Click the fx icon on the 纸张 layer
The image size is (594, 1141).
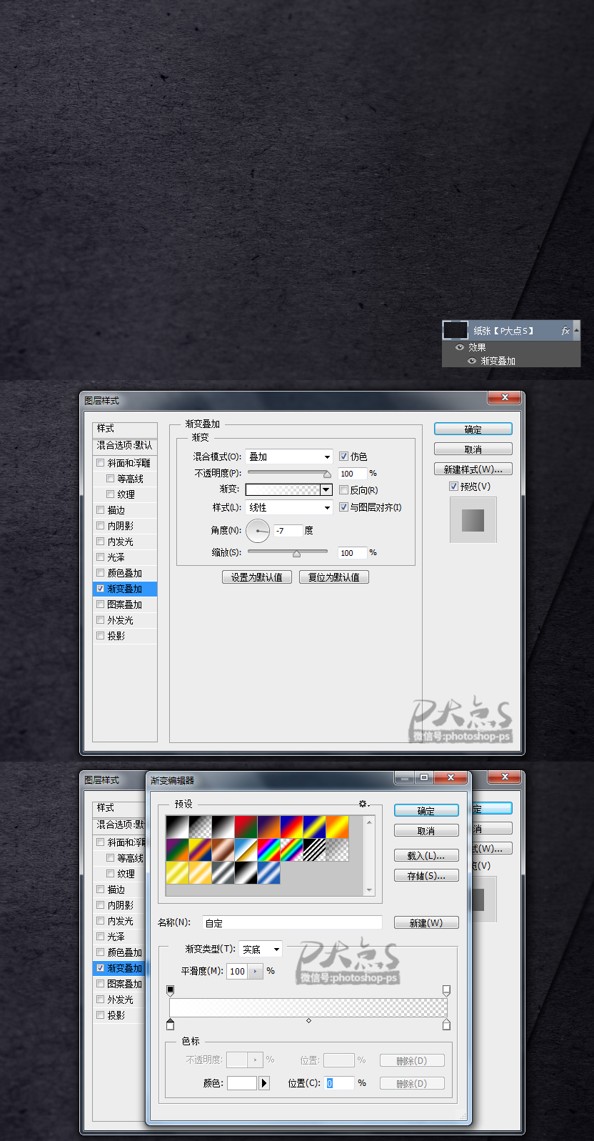[x=565, y=331]
